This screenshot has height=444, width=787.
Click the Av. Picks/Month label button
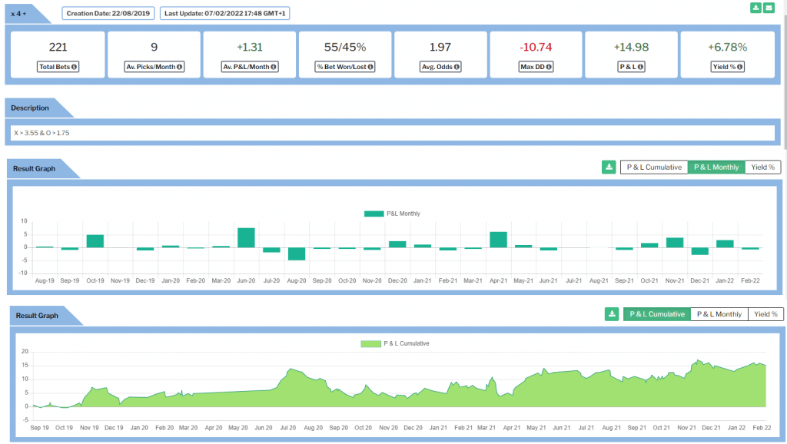[154, 67]
